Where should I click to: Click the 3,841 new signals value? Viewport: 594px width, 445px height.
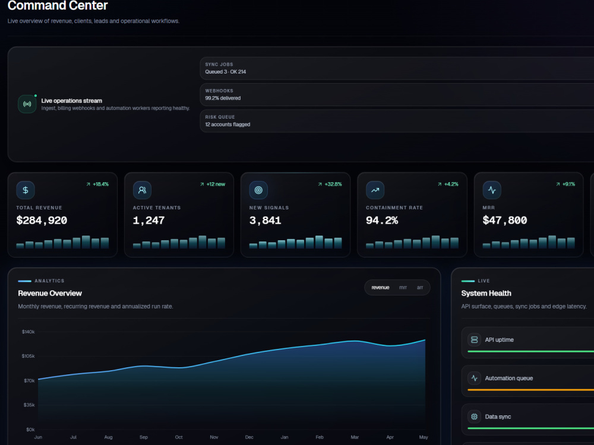point(265,220)
